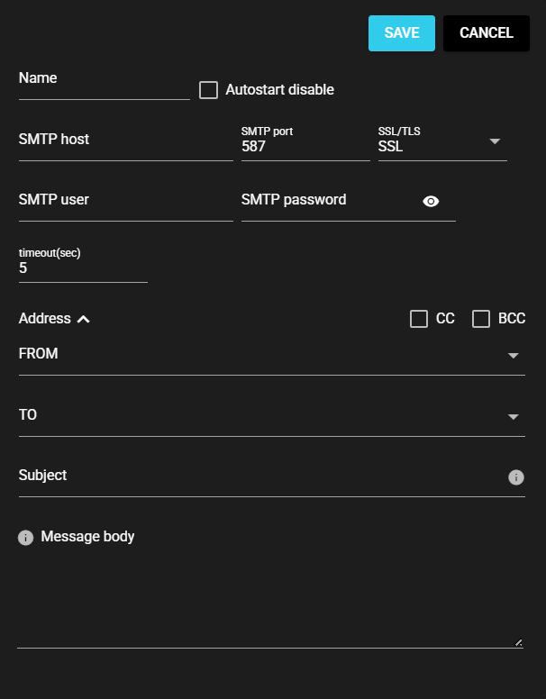Image resolution: width=546 pixels, height=699 pixels.
Task: Open the TO address dropdown
Action: [513, 416]
